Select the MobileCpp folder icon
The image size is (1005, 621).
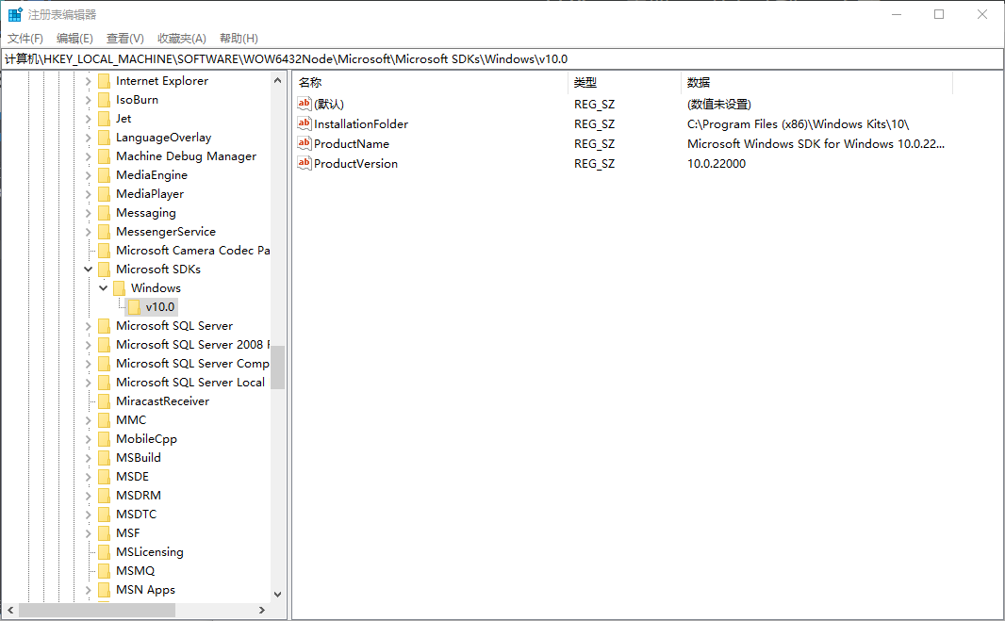click(x=104, y=439)
